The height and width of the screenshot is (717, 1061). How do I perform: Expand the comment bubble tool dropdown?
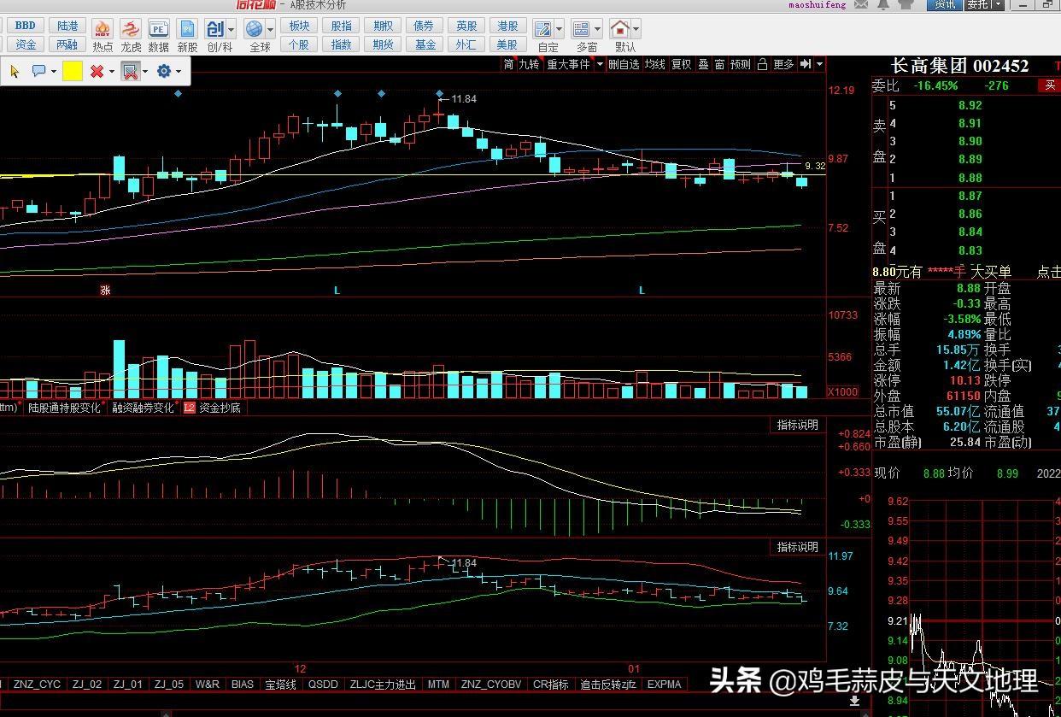pos(54,72)
